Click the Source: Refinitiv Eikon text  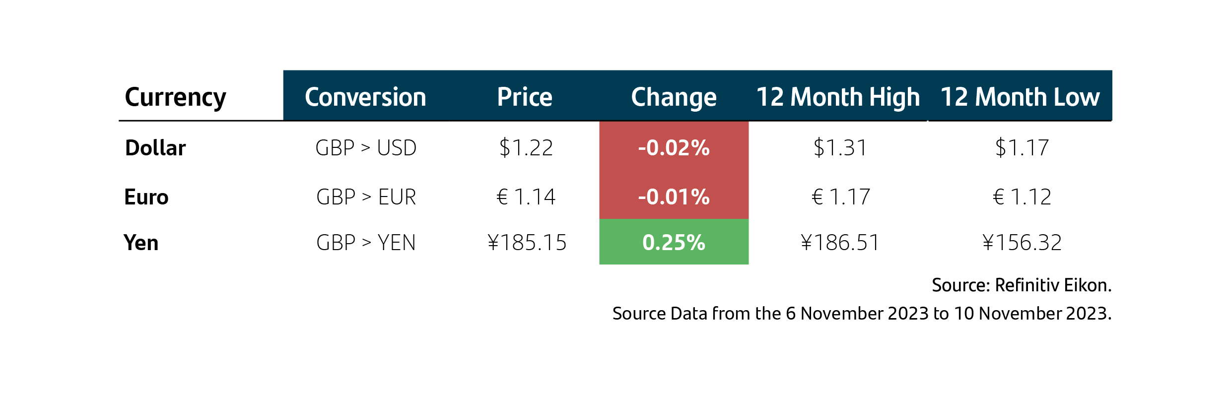point(1022,285)
